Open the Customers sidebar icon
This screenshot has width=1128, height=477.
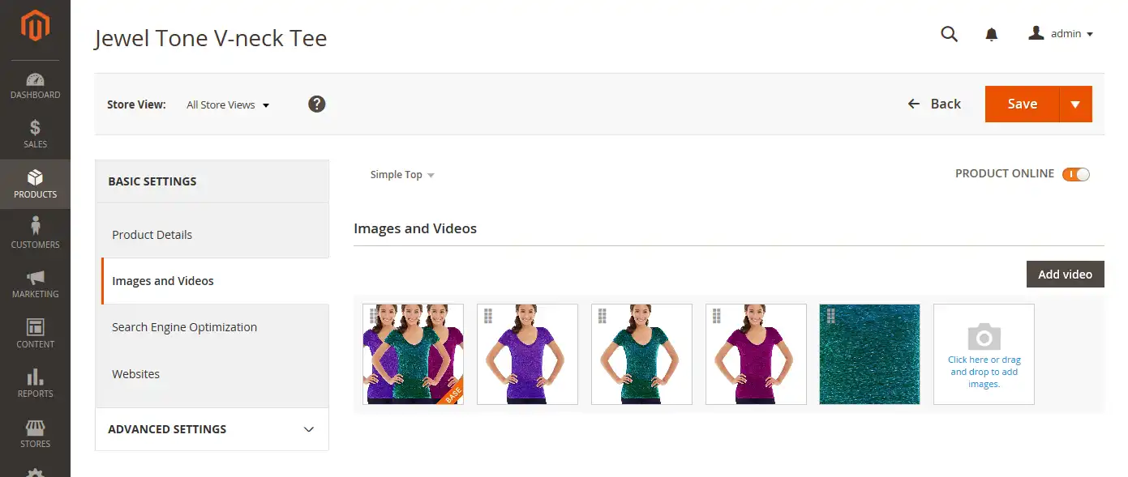[x=35, y=233]
